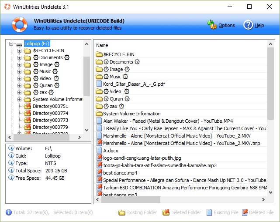The image size is (280, 222).
Task: Click the $RECYCLE.BIN folder icon in file list
Action: coord(99,54)
